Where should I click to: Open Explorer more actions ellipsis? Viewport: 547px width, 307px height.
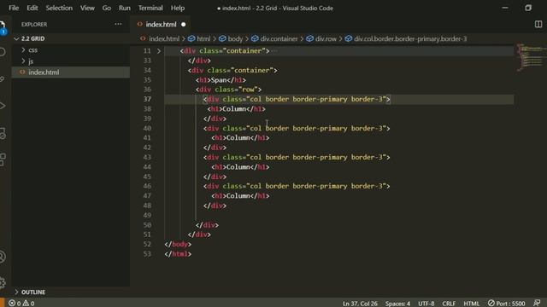(118, 24)
